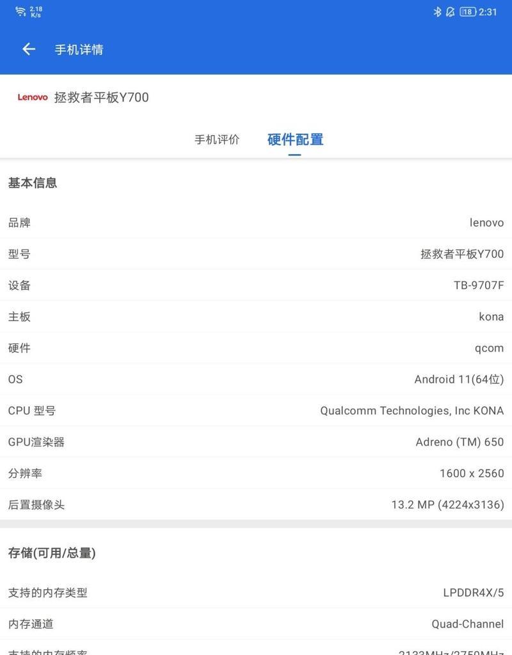
Task: Tap the 内存通道 row label
Action: point(31,624)
